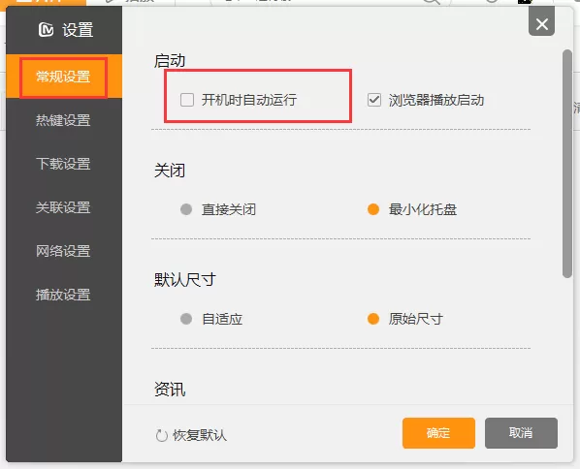Switch to 热键设置 tab

(64, 120)
